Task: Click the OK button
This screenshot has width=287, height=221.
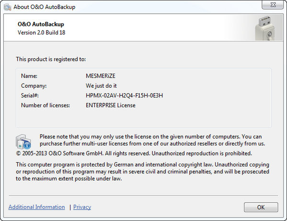Action: coord(261,207)
